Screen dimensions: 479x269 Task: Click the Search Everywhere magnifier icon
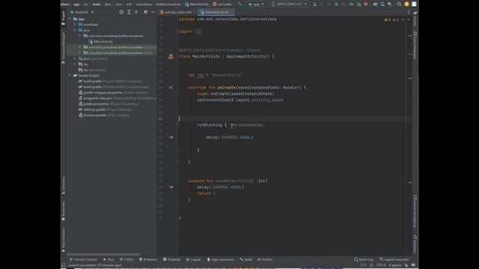click(x=399, y=4)
